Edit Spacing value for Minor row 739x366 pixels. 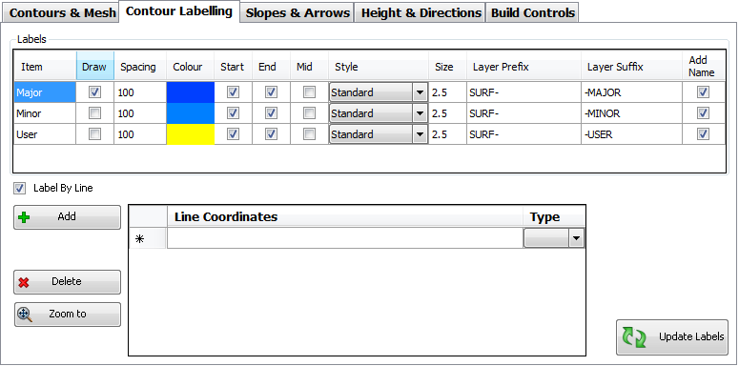140,113
